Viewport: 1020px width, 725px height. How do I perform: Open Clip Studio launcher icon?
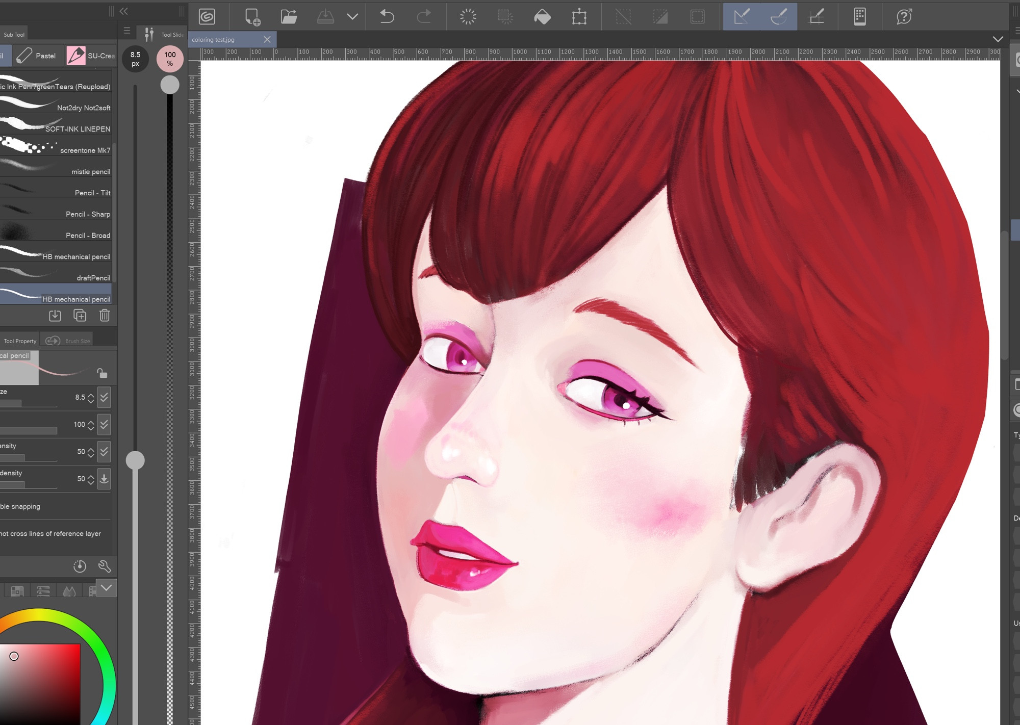pos(207,17)
